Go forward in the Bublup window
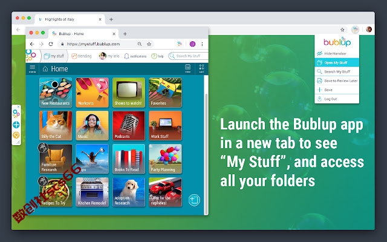 coord(41,44)
